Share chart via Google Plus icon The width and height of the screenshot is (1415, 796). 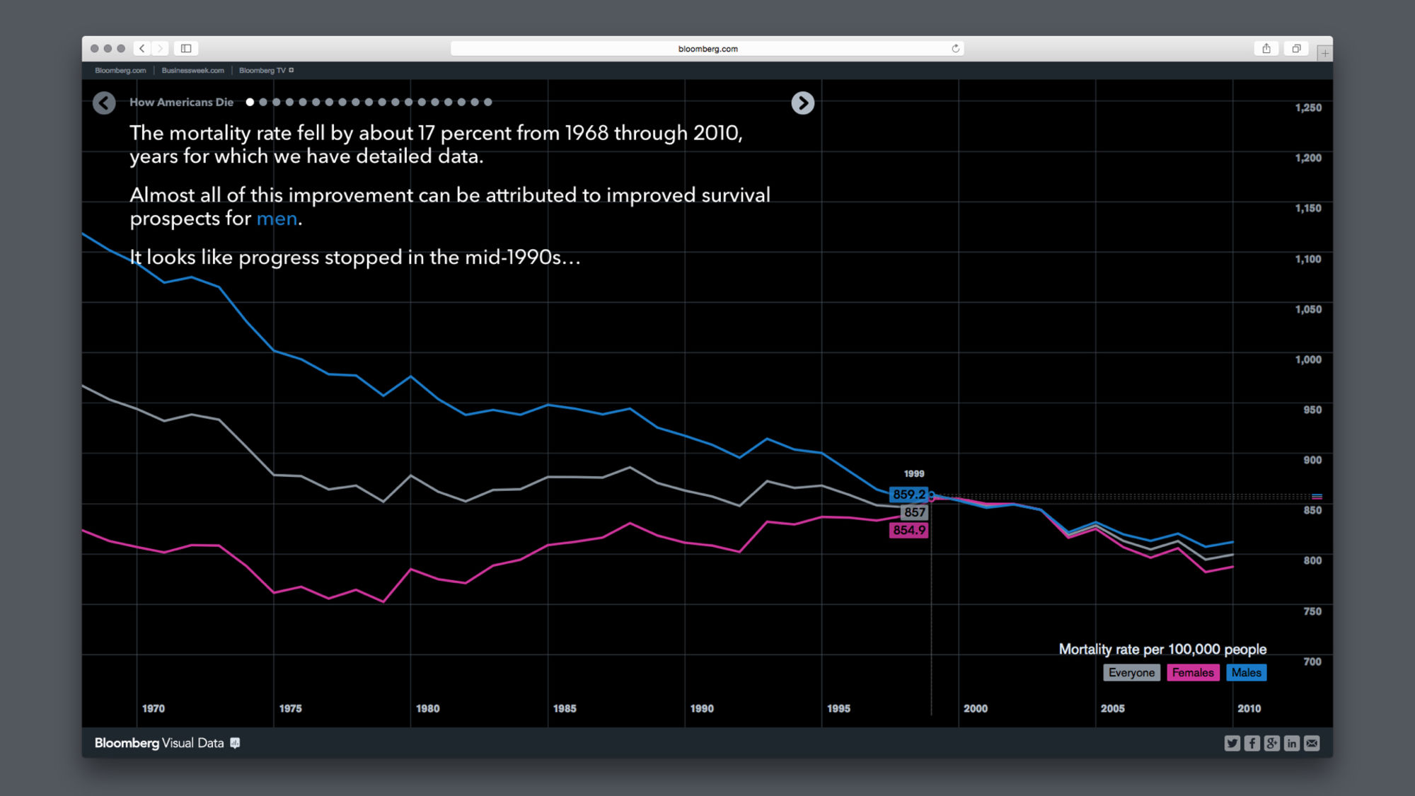1271,743
